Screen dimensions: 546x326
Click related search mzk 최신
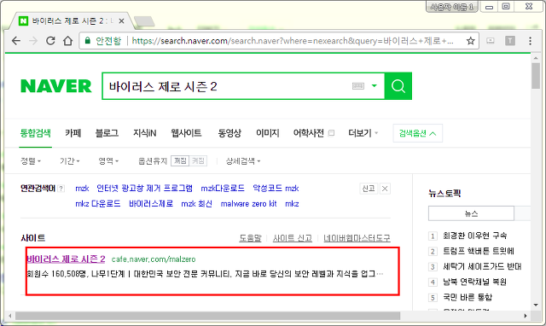(x=197, y=204)
